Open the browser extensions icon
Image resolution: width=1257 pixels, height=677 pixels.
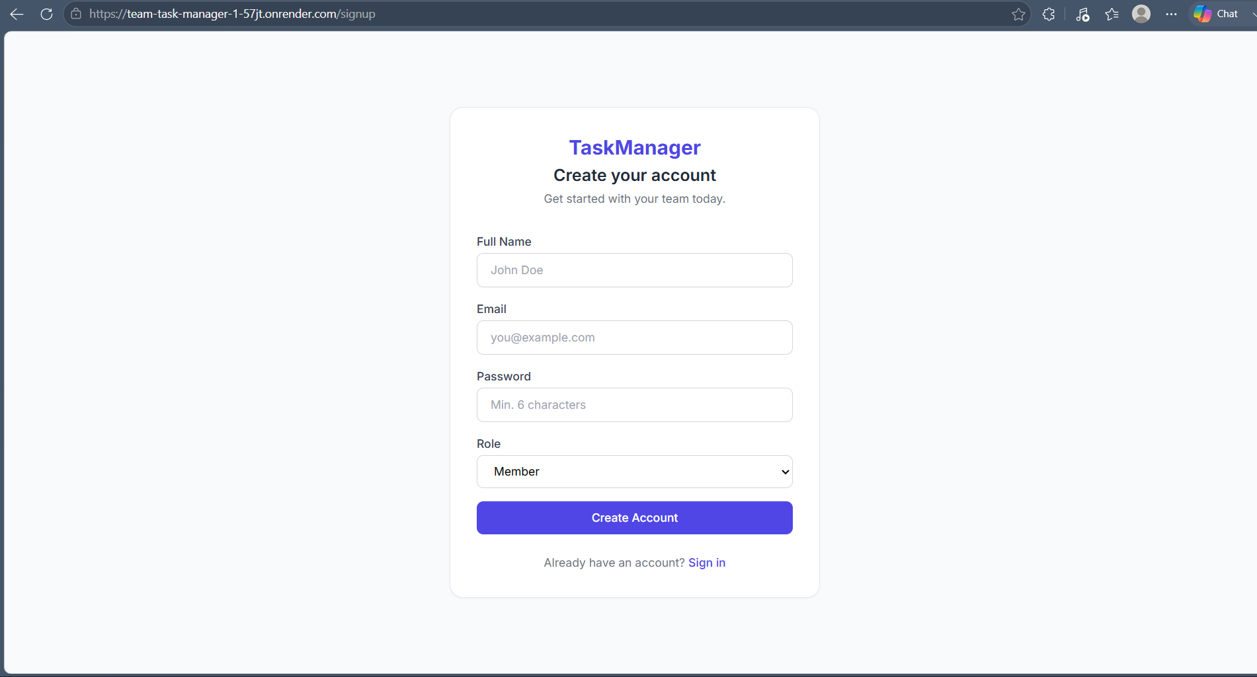pyautogui.click(x=1049, y=14)
